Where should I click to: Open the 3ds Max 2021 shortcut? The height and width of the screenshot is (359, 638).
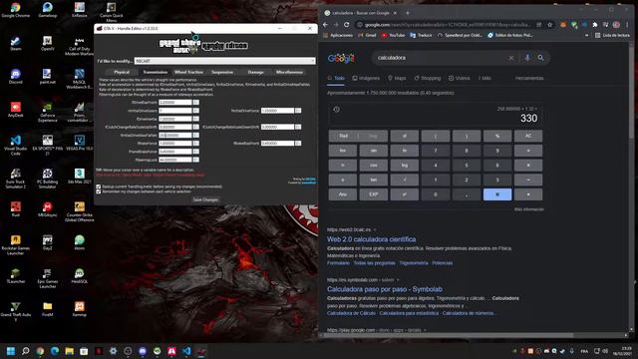(x=80, y=176)
